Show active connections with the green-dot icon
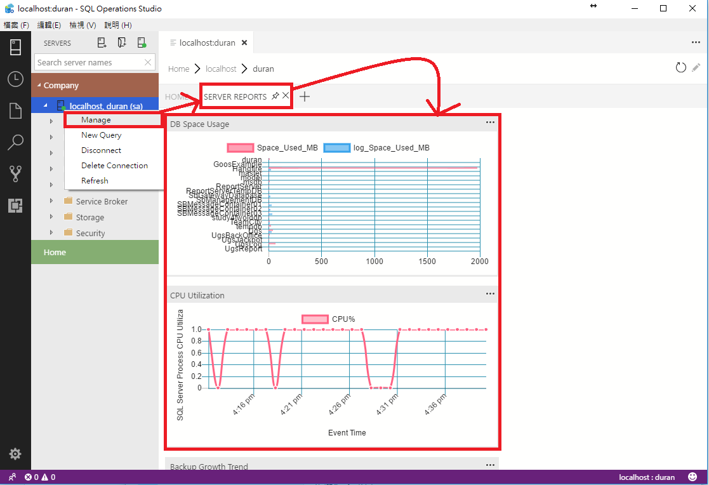 [x=142, y=42]
